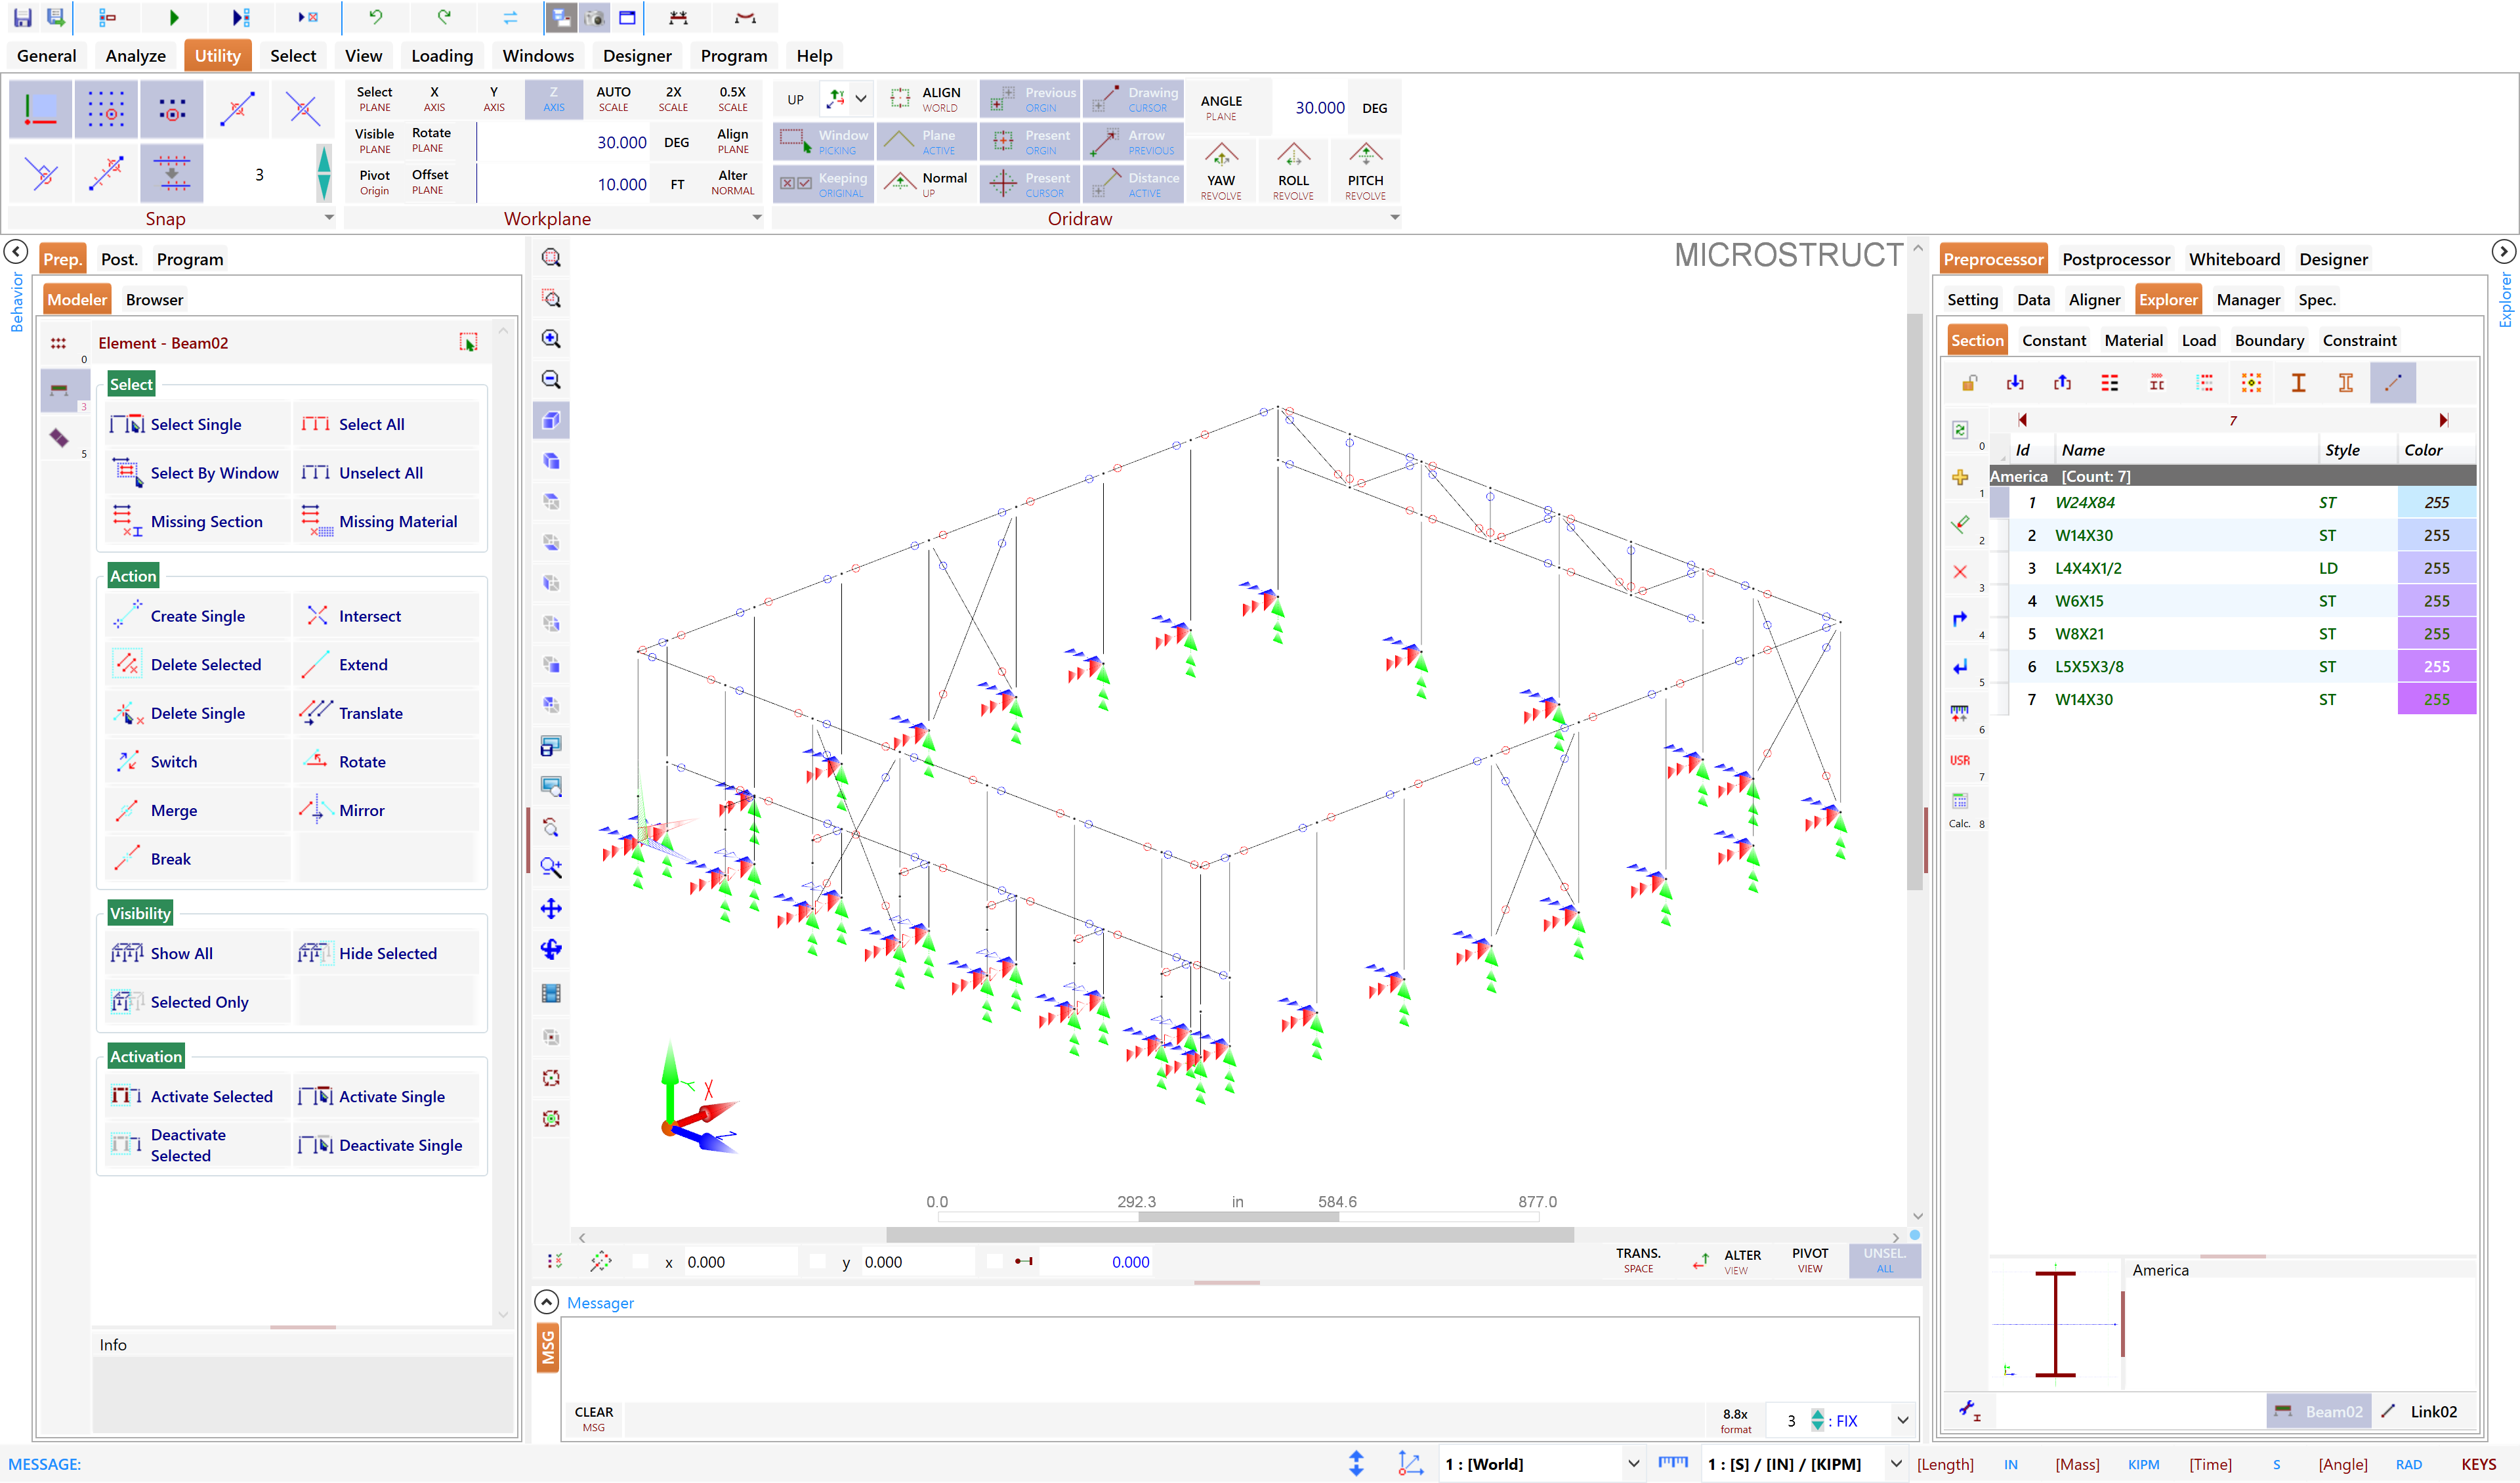Click the redo arrow icon

444,17
